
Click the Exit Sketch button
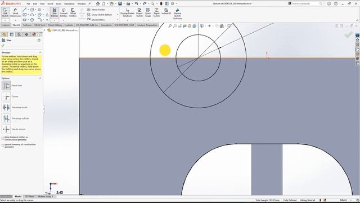5,12
